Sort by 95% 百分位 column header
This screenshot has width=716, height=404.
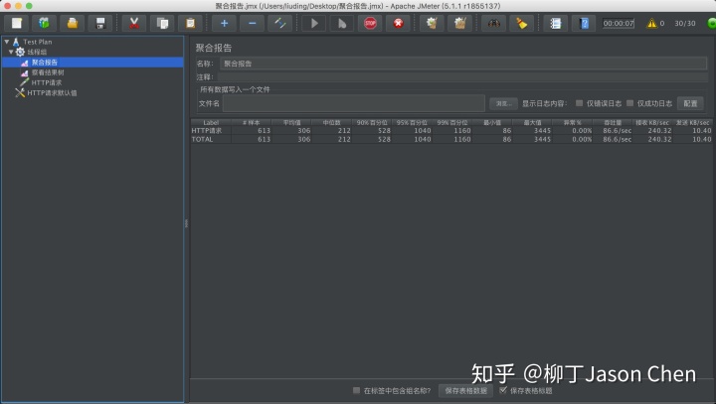pos(412,123)
